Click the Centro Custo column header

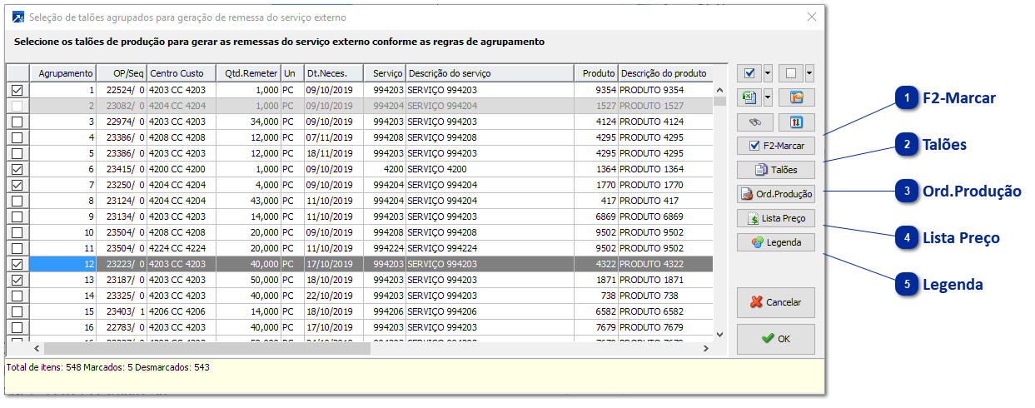(x=181, y=73)
